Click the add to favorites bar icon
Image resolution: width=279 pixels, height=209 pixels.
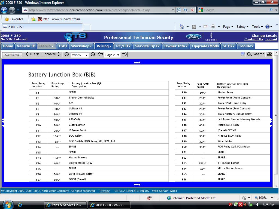tap(33, 19)
